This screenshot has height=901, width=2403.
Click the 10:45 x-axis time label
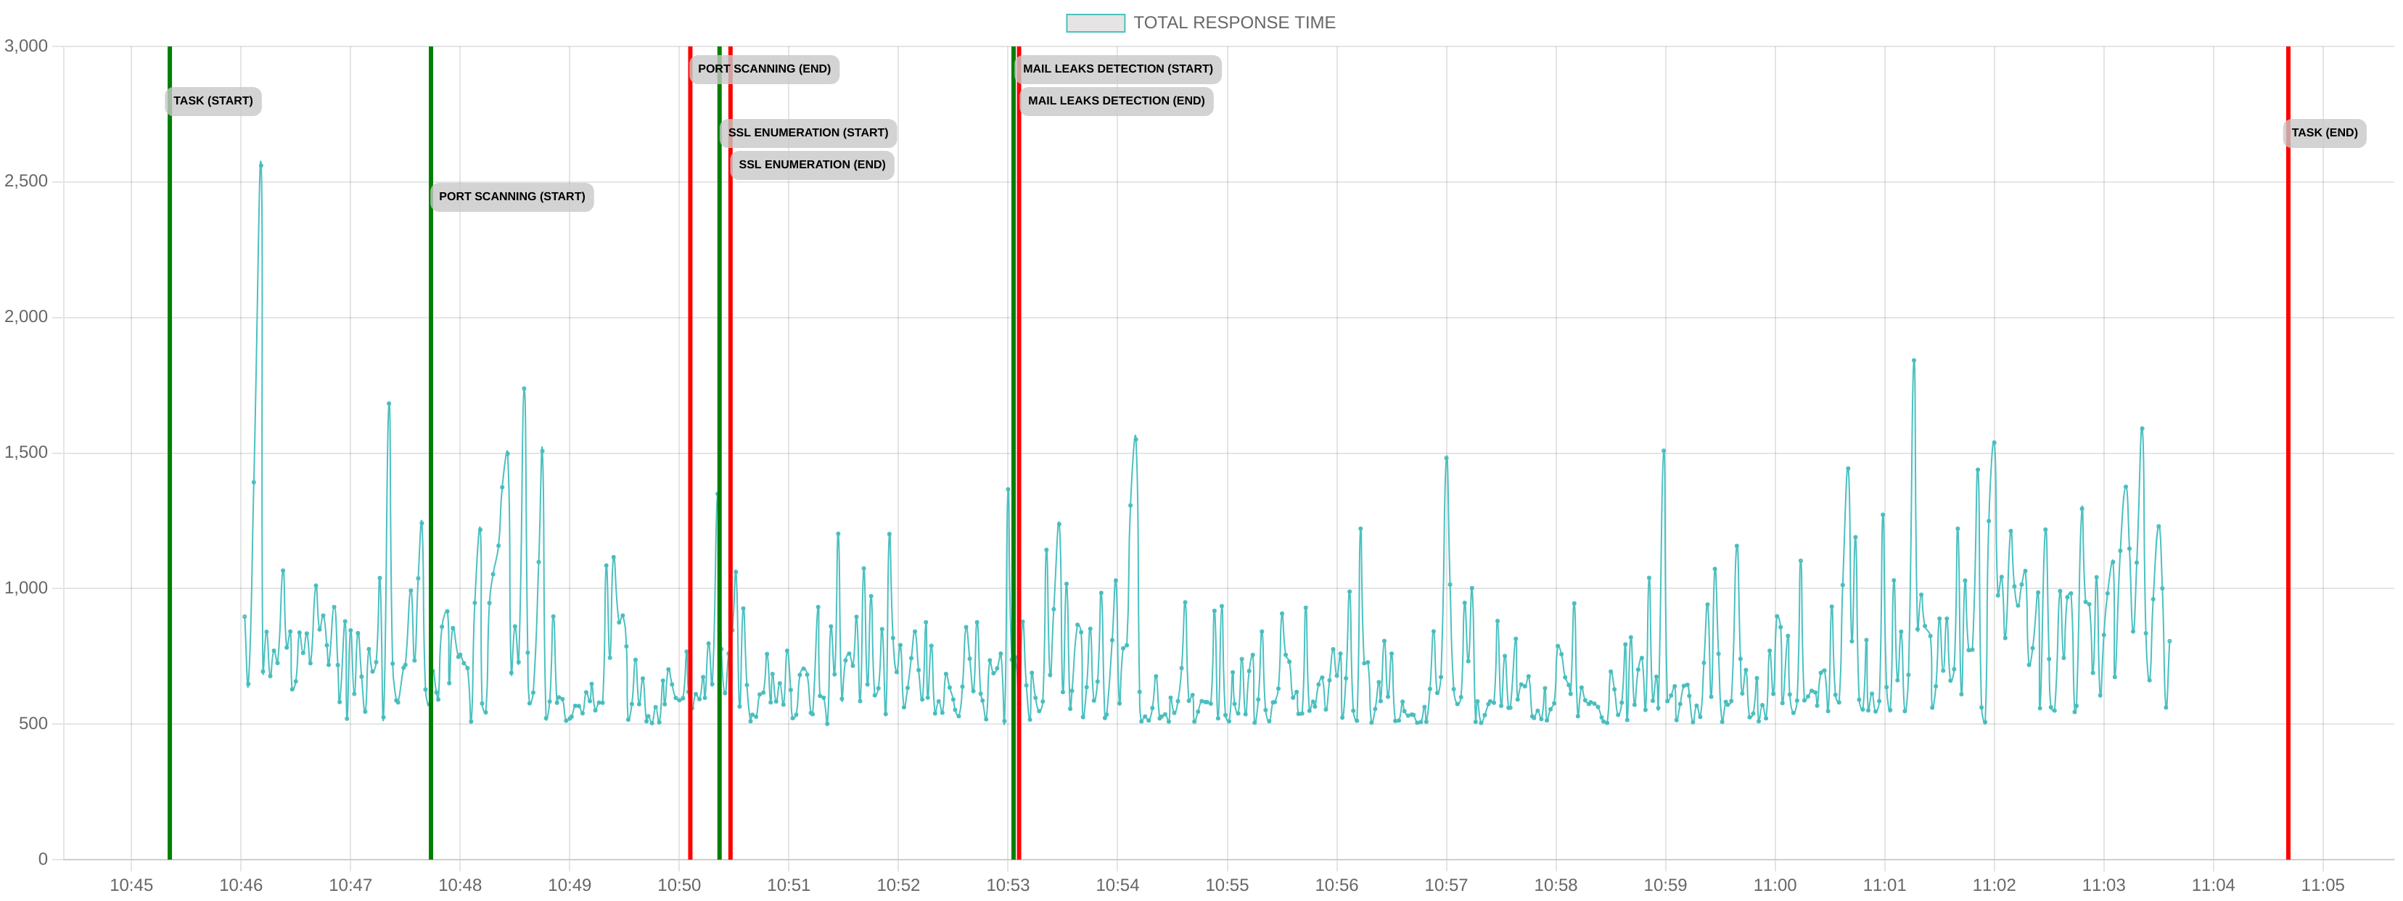tap(131, 885)
